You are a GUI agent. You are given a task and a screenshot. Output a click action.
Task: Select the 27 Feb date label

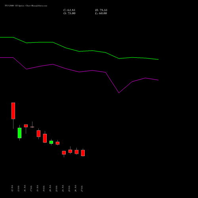click(82, 188)
